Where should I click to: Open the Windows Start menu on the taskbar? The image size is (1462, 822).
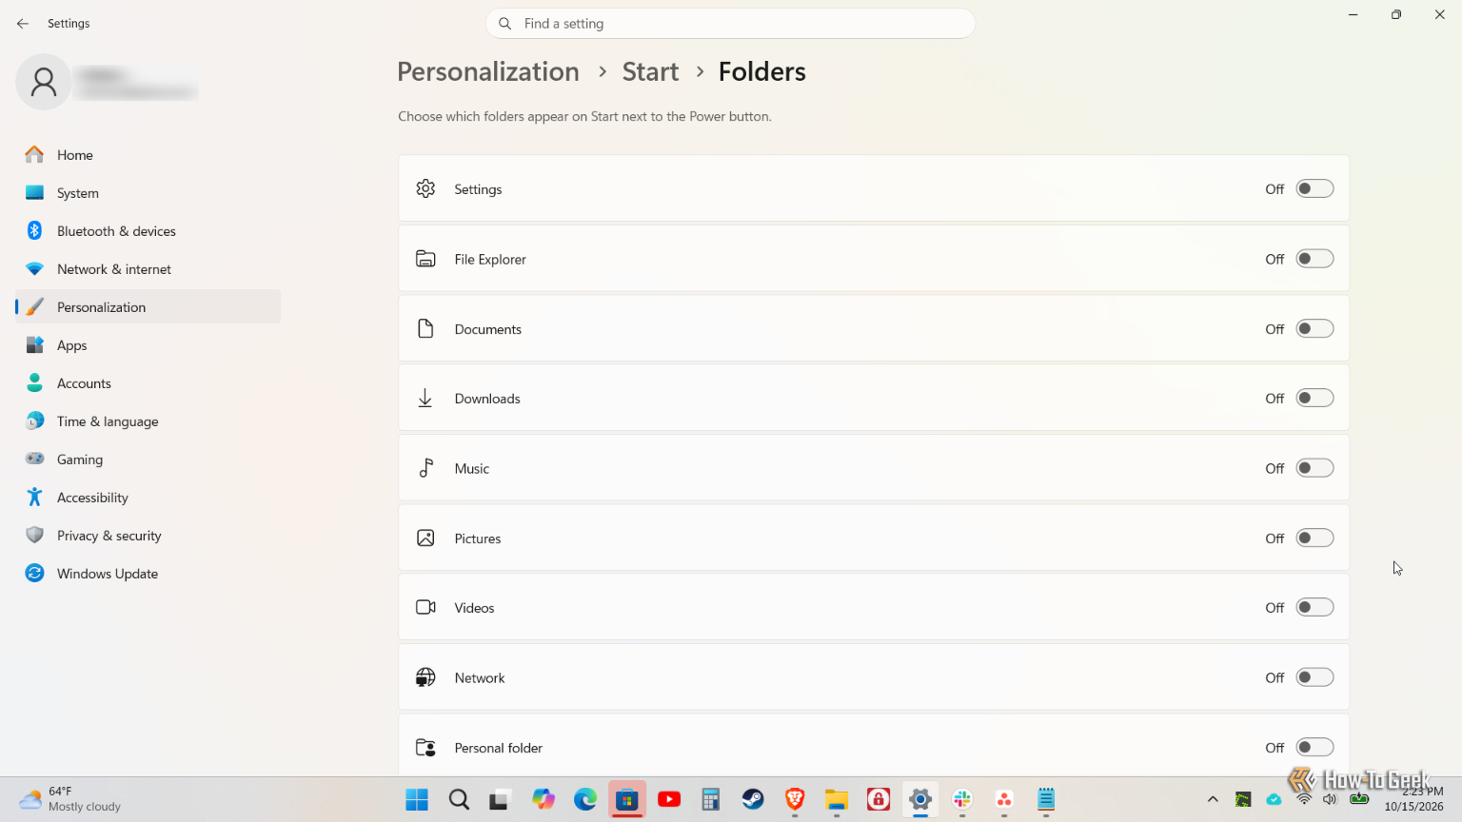[x=417, y=799]
